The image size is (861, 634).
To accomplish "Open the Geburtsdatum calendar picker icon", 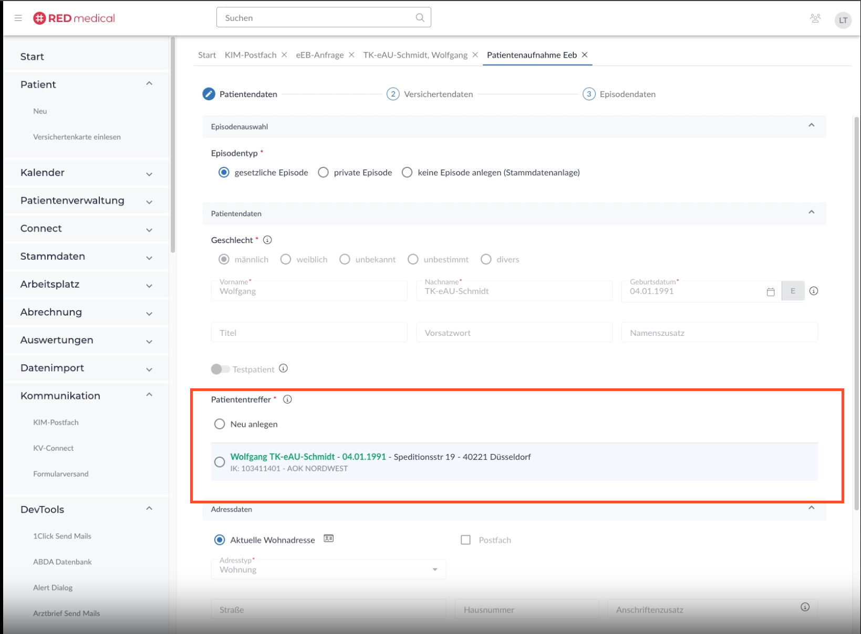I will pos(770,292).
